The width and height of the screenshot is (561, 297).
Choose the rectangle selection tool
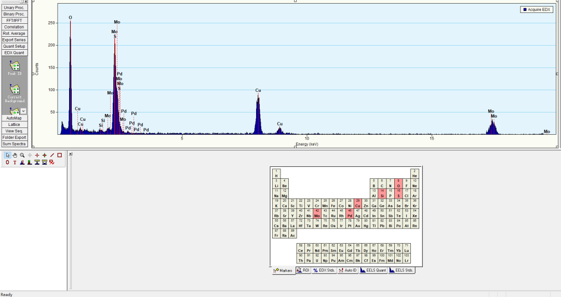(x=59, y=155)
